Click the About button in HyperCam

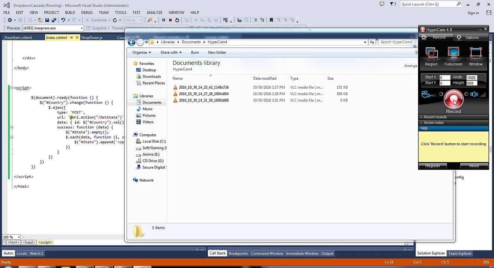point(474,166)
